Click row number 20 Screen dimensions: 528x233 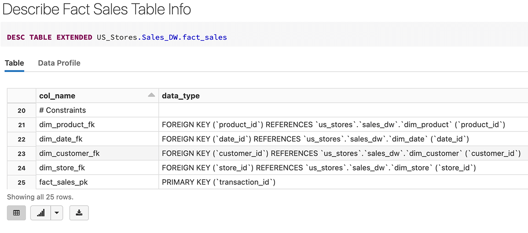tap(22, 110)
